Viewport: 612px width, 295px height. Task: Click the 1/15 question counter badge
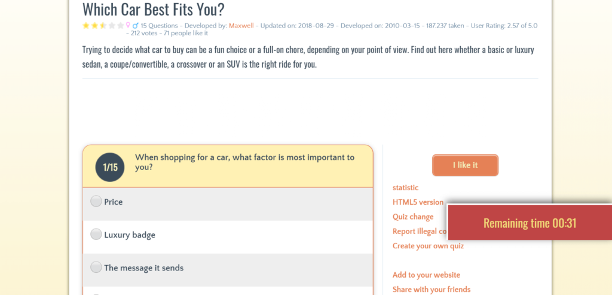(x=110, y=167)
